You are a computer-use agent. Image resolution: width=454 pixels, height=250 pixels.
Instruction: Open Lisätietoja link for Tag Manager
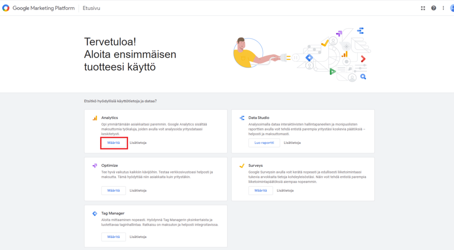click(x=138, y=237)
